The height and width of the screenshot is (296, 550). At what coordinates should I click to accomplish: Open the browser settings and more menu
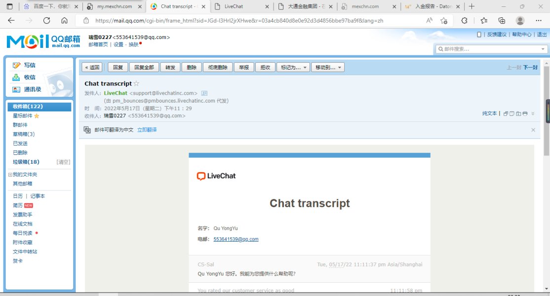point(539,21)
